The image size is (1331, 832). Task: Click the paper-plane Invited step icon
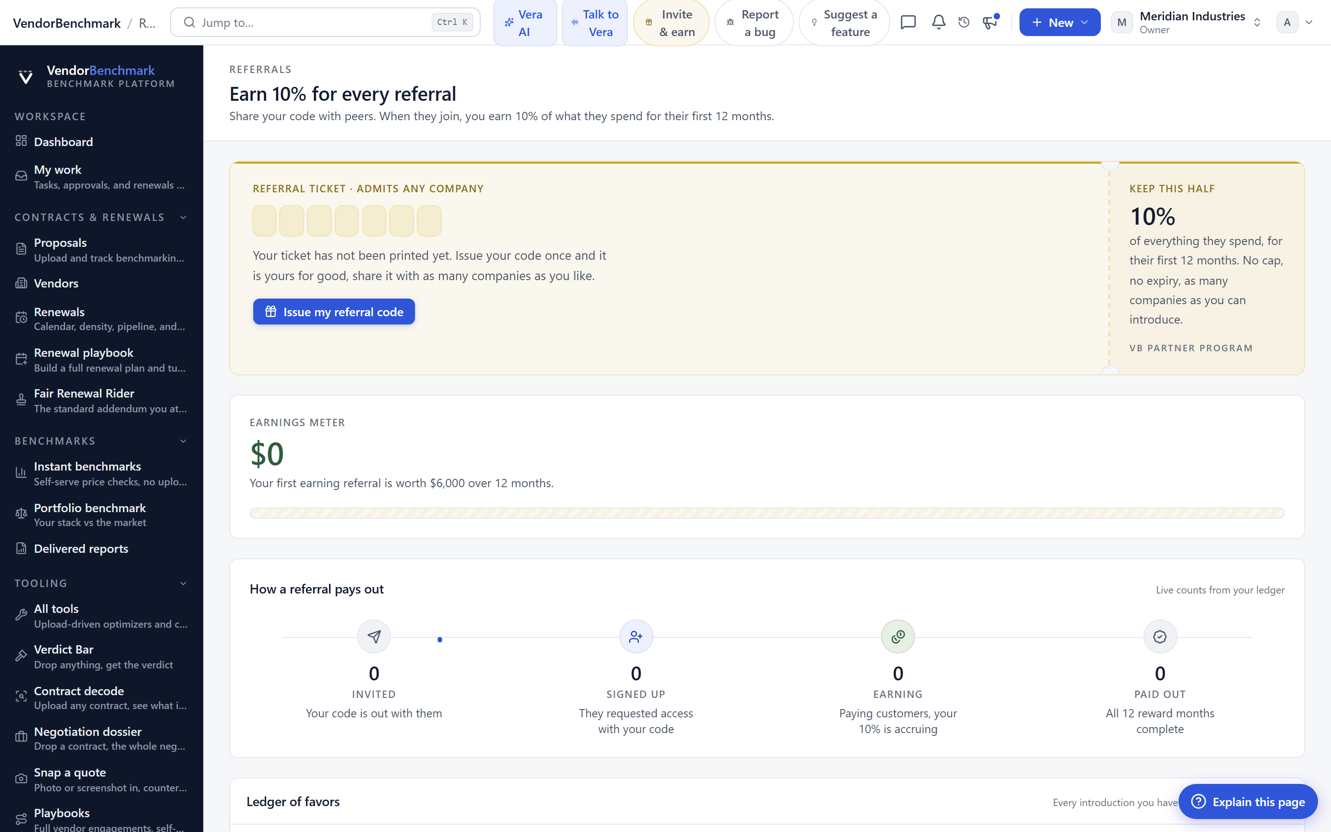pos(374,636)
